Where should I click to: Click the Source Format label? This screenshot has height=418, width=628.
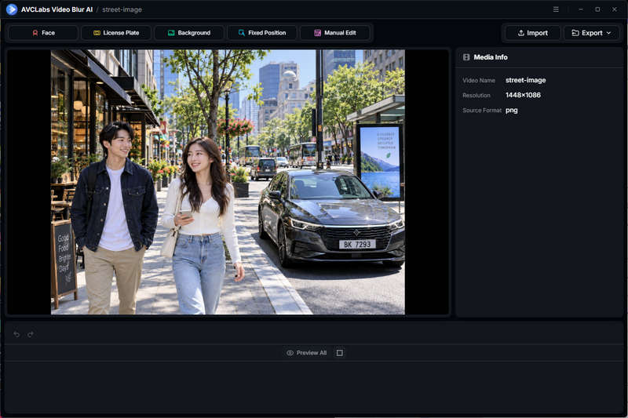(482, 110)
